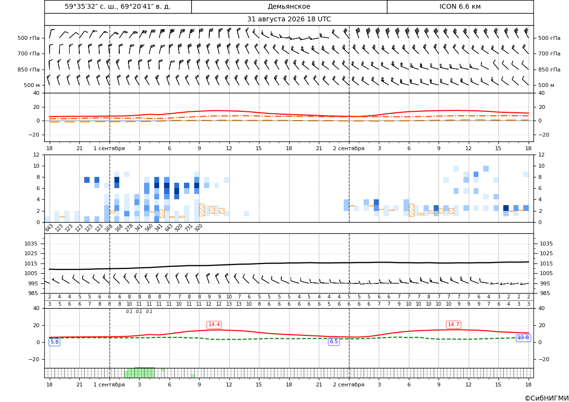Image resolution: width=569 pixels, height=402 pixels.
Task: Click the red 14.4 max temperature label
Action: pos(214,324)
